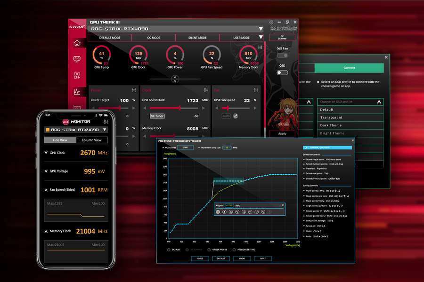Open GPU selector dropdown on phone app

[105, 130]
